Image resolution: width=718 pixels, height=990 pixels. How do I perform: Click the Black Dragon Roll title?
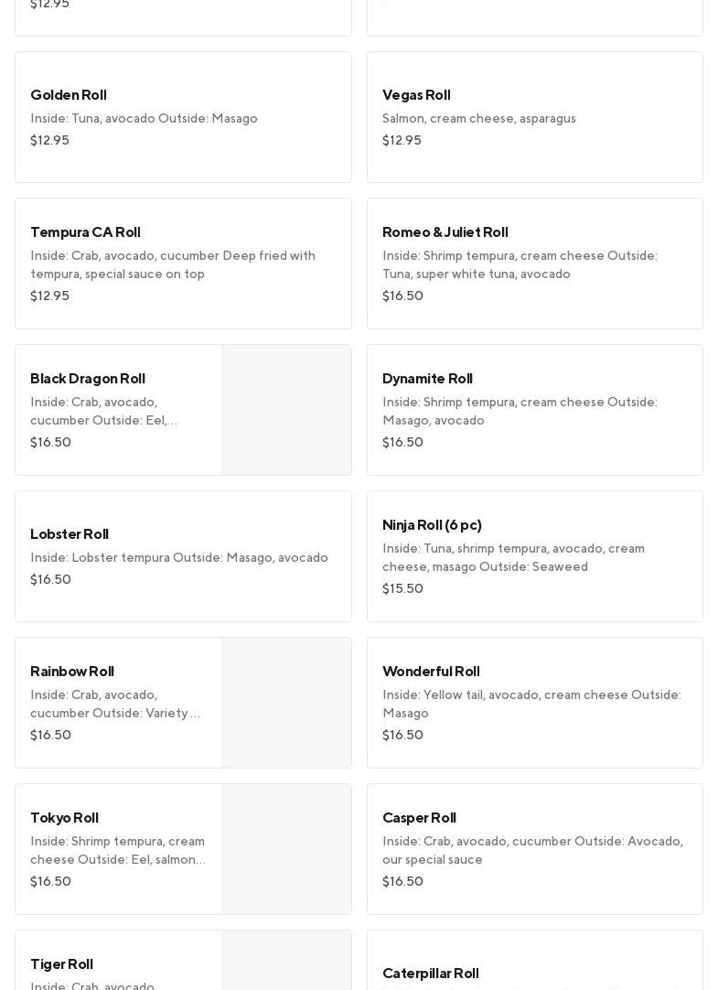click(88, 378)
